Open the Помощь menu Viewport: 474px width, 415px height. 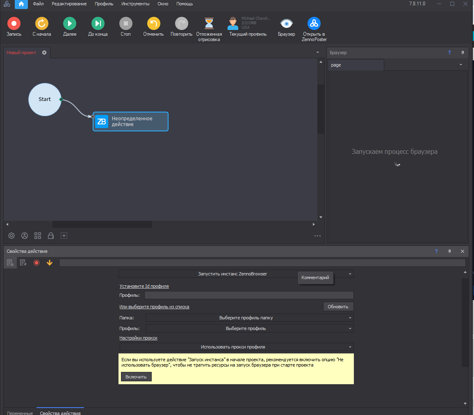(185, 4)
